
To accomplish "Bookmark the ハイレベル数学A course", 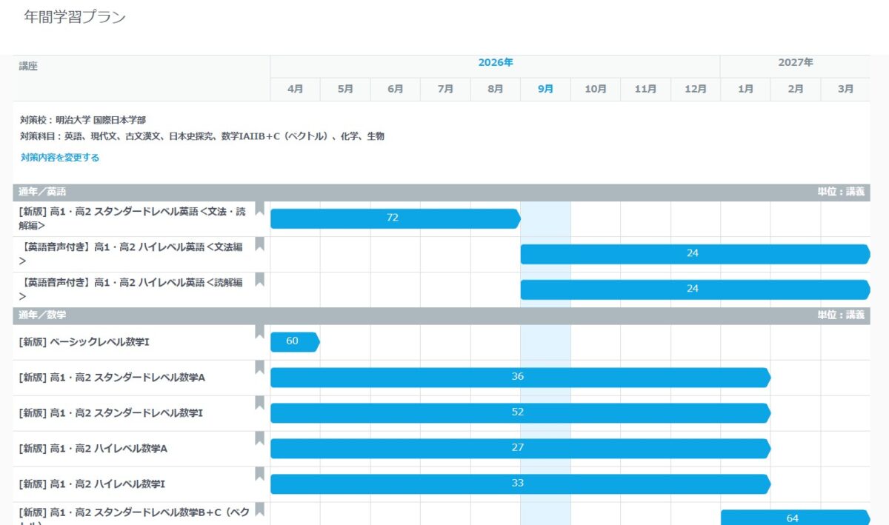I will click(x=259, y=438).
